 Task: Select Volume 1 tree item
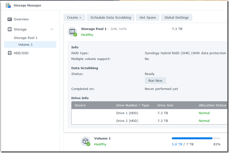click(x=30, y=45)
